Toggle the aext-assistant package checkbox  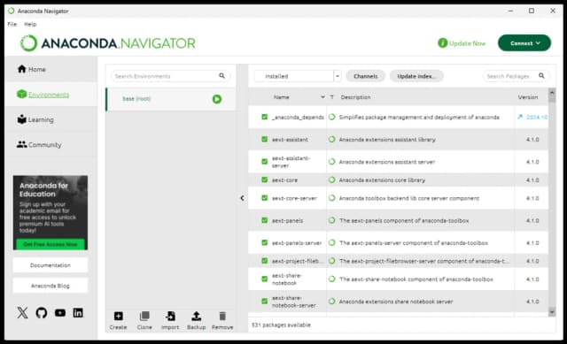pyautogui.click(x=265, y=139)
